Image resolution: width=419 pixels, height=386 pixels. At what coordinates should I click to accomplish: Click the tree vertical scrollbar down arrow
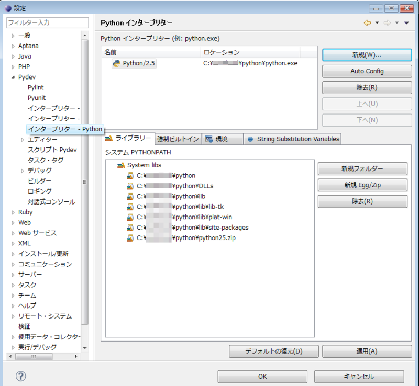click(x=85, y=348)
